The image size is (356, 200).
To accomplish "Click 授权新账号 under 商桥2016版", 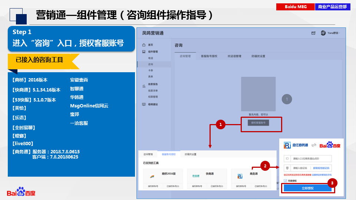I will pyautogui.click(x=153, y=186).
